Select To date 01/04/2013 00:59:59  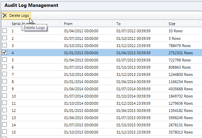click(x=133, y=53)
